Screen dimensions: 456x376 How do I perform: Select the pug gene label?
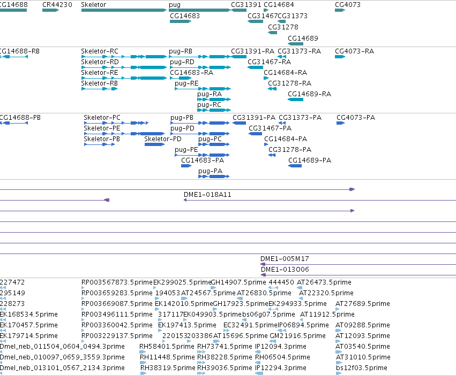coord(175,5)
